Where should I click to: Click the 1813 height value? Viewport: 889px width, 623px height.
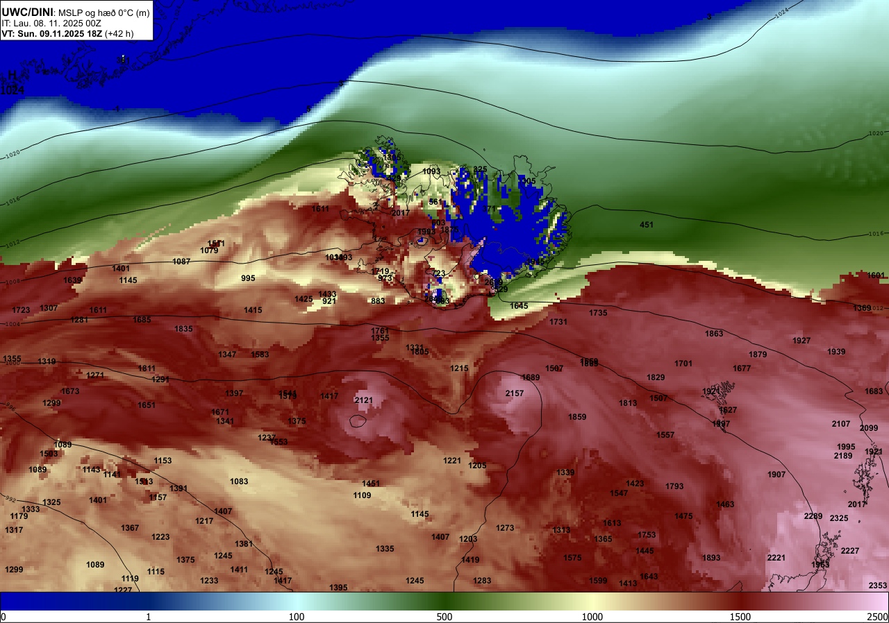(628, 403)
